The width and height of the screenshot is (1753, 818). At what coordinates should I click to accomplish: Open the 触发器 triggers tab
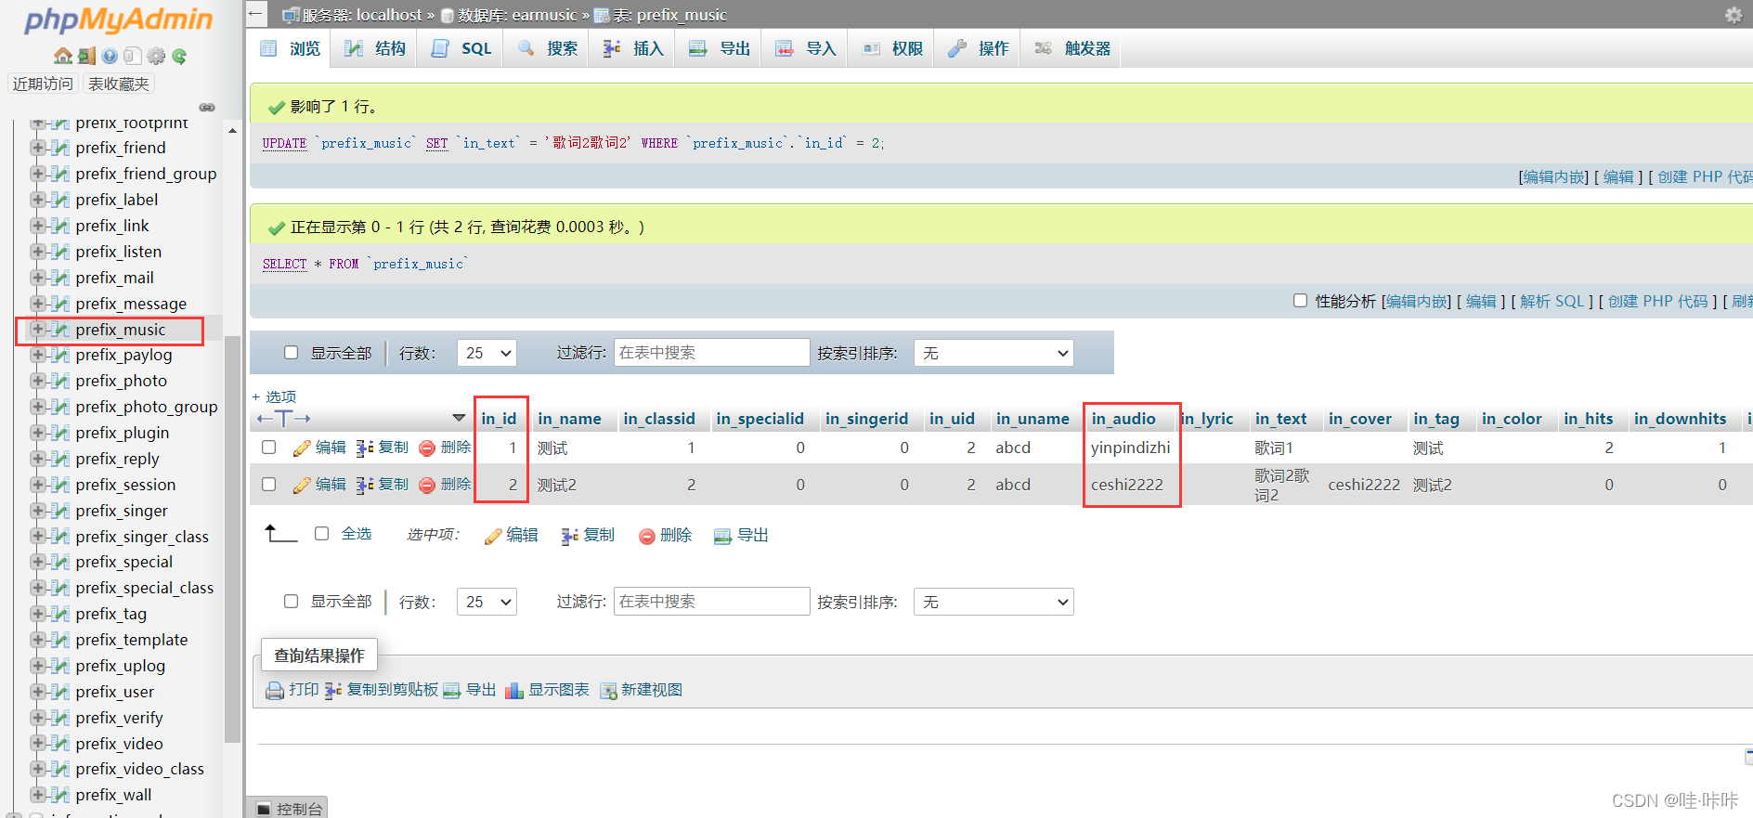coord(1072,48)
